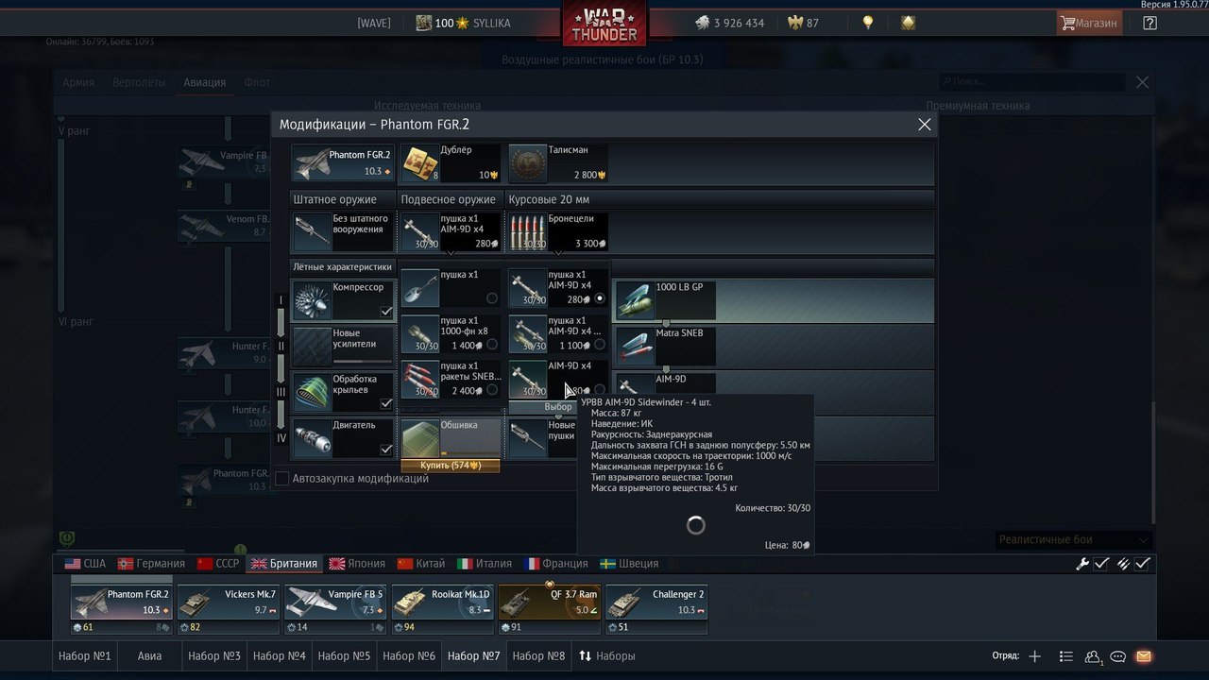Open the golden badge icon in top bar
Viewport: 1209px width, 680px height.
pos(908,23)
